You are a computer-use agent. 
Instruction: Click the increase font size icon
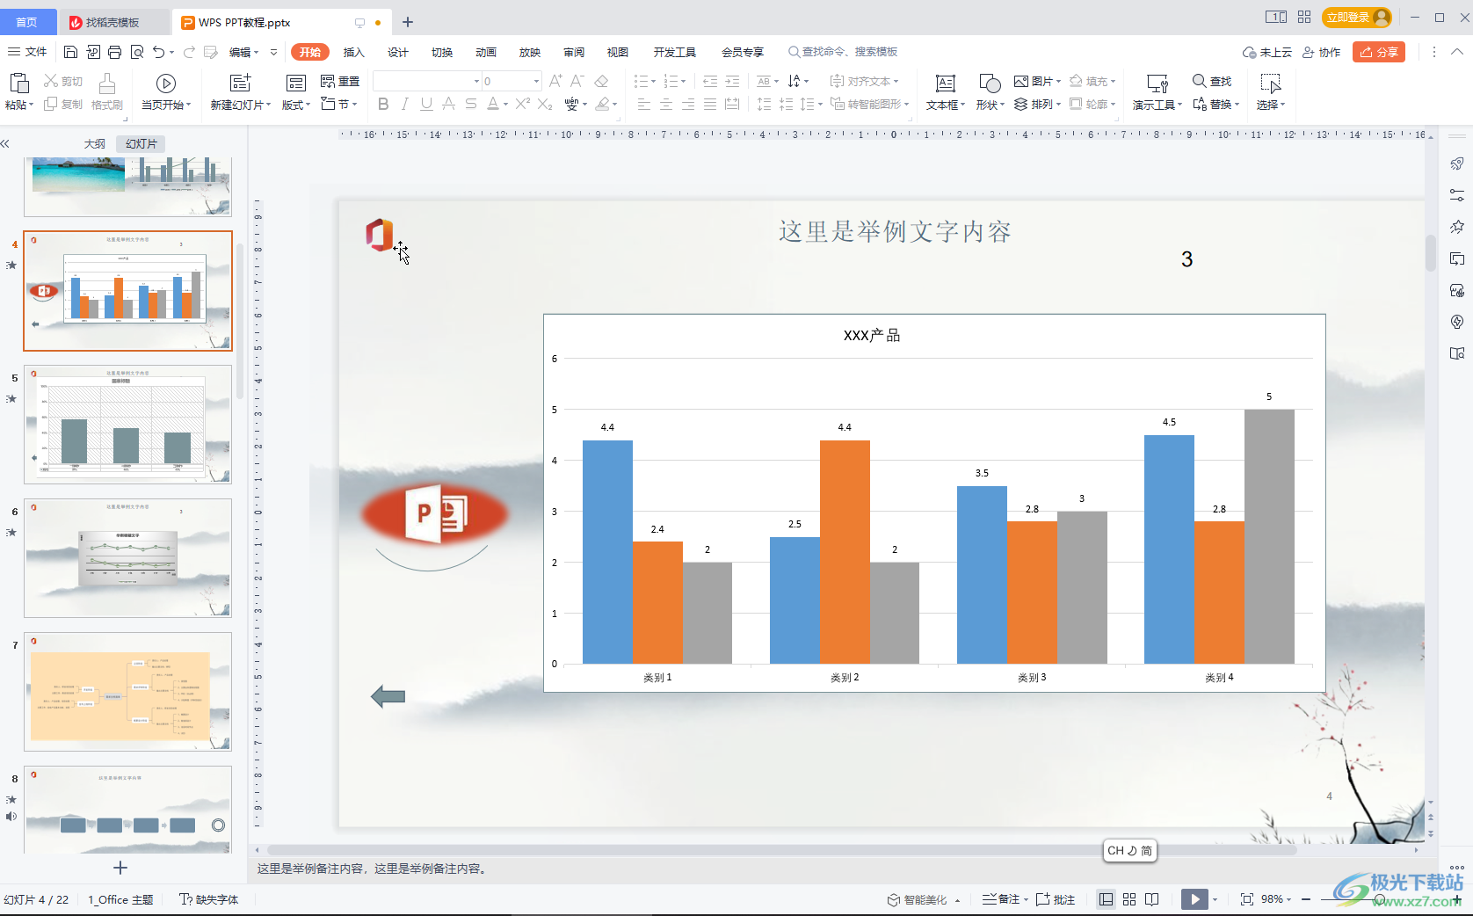555,81
